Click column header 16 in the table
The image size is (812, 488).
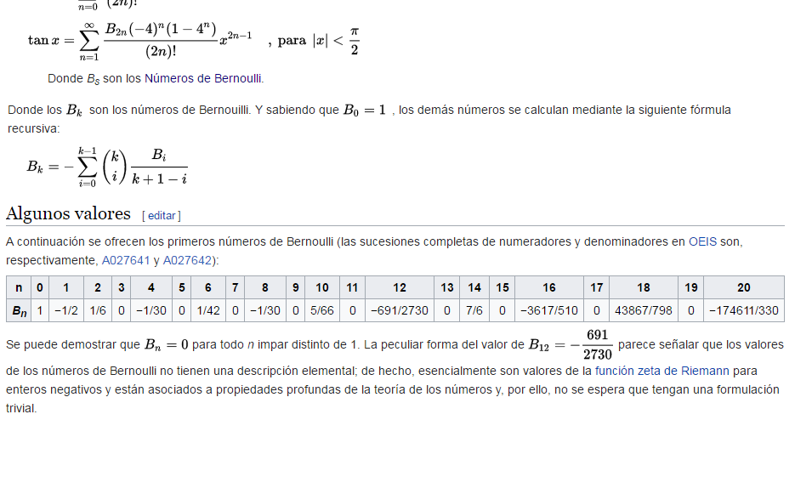point(549,287)
